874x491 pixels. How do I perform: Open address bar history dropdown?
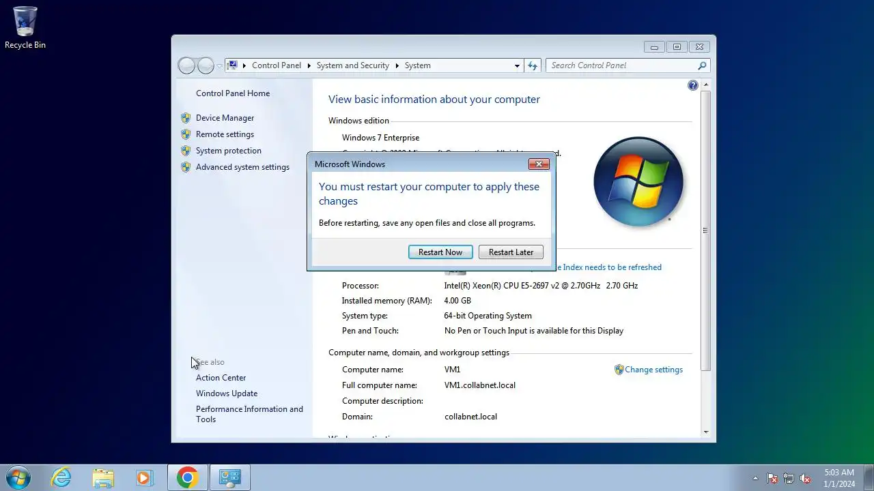(517, 65)
